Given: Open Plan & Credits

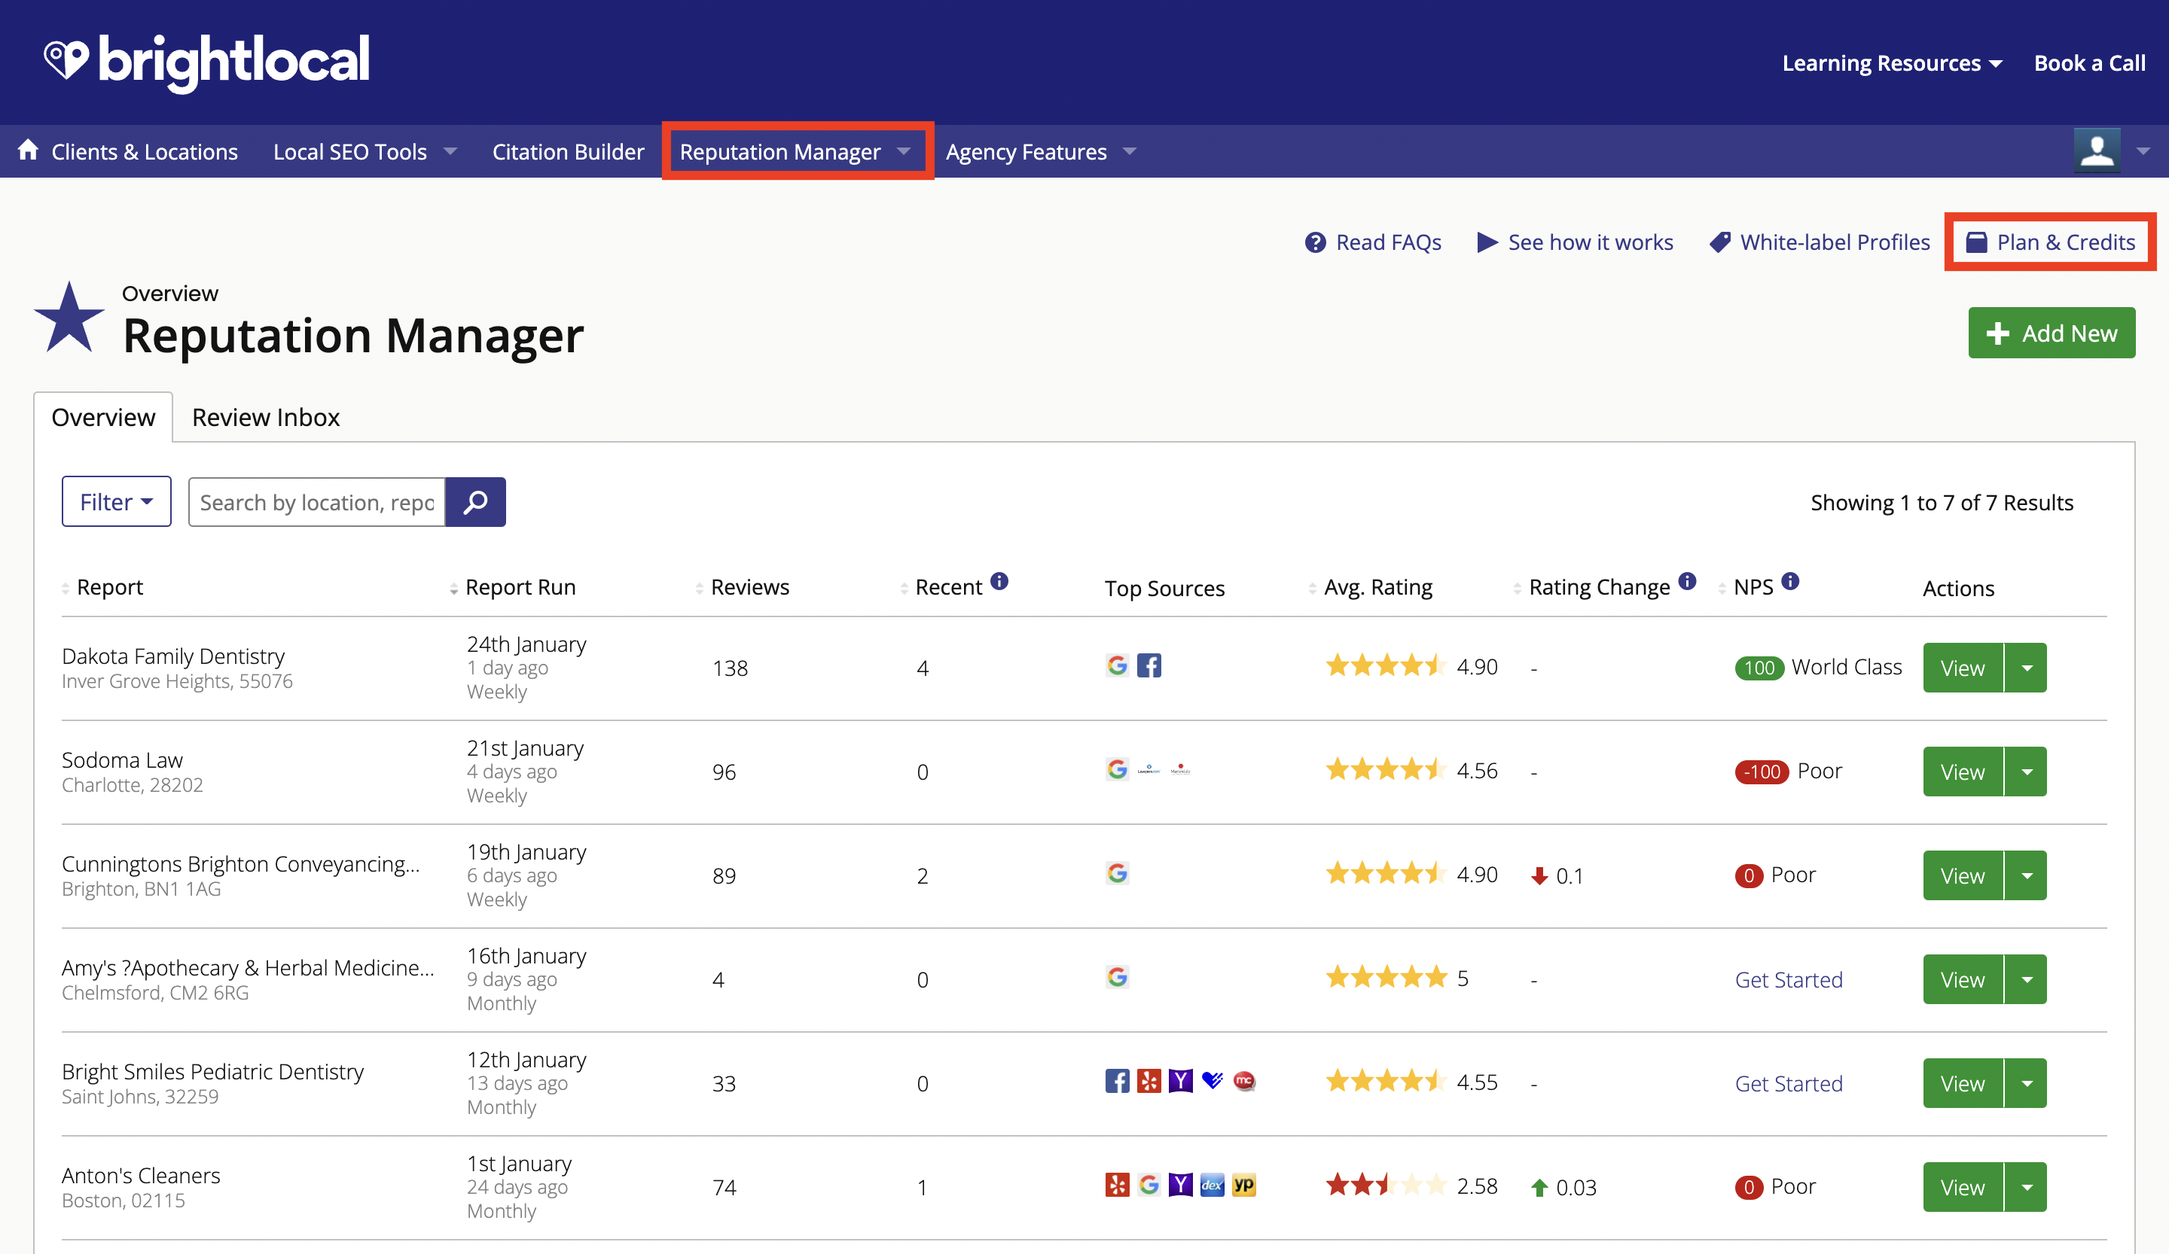Looking at the screenshot, I should (2051, 242).
